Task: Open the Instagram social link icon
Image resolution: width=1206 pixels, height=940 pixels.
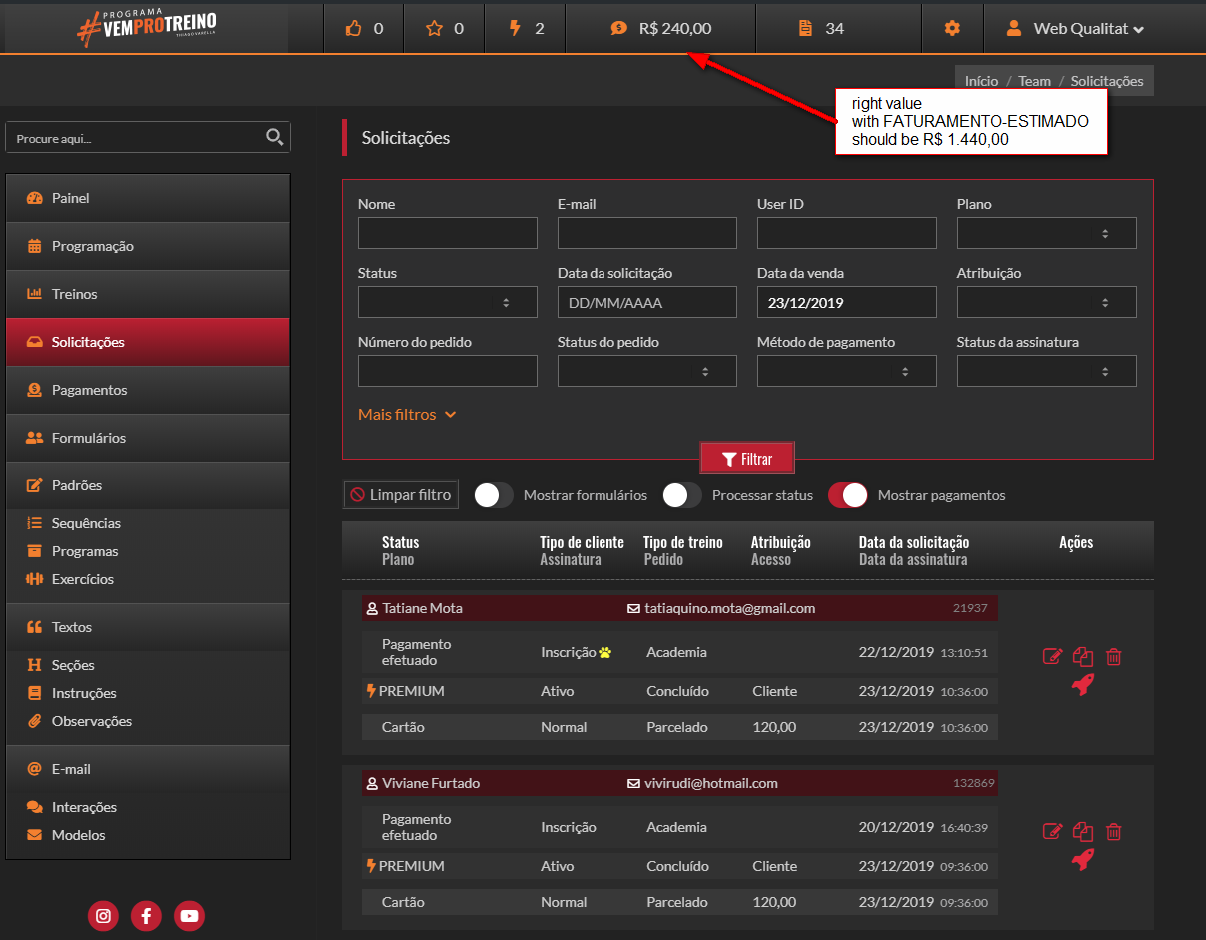Action: pyautogui.click(x=103, y=915)
